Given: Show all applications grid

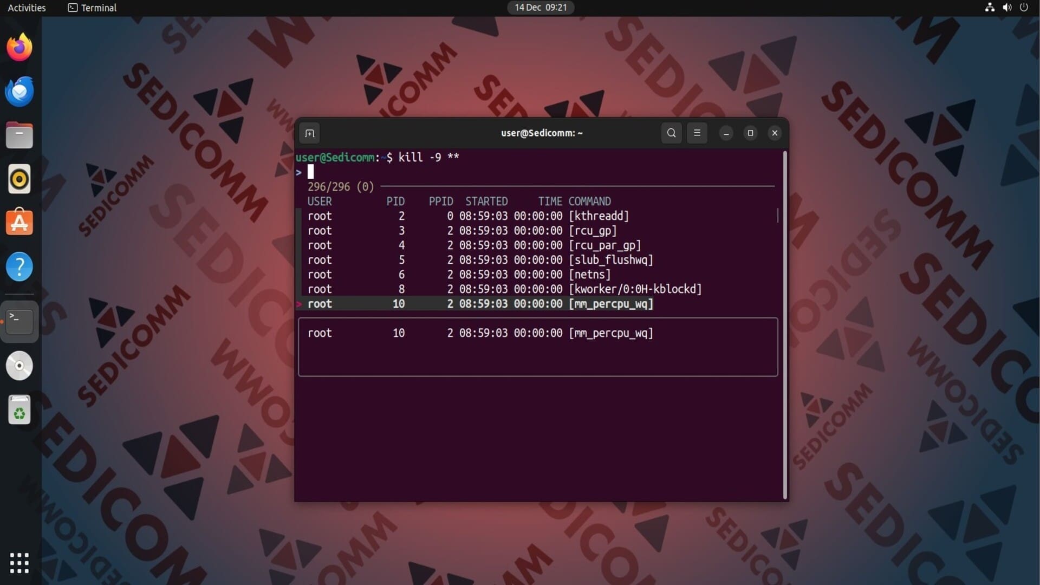Looking at the screenshot, I should 19,563.
